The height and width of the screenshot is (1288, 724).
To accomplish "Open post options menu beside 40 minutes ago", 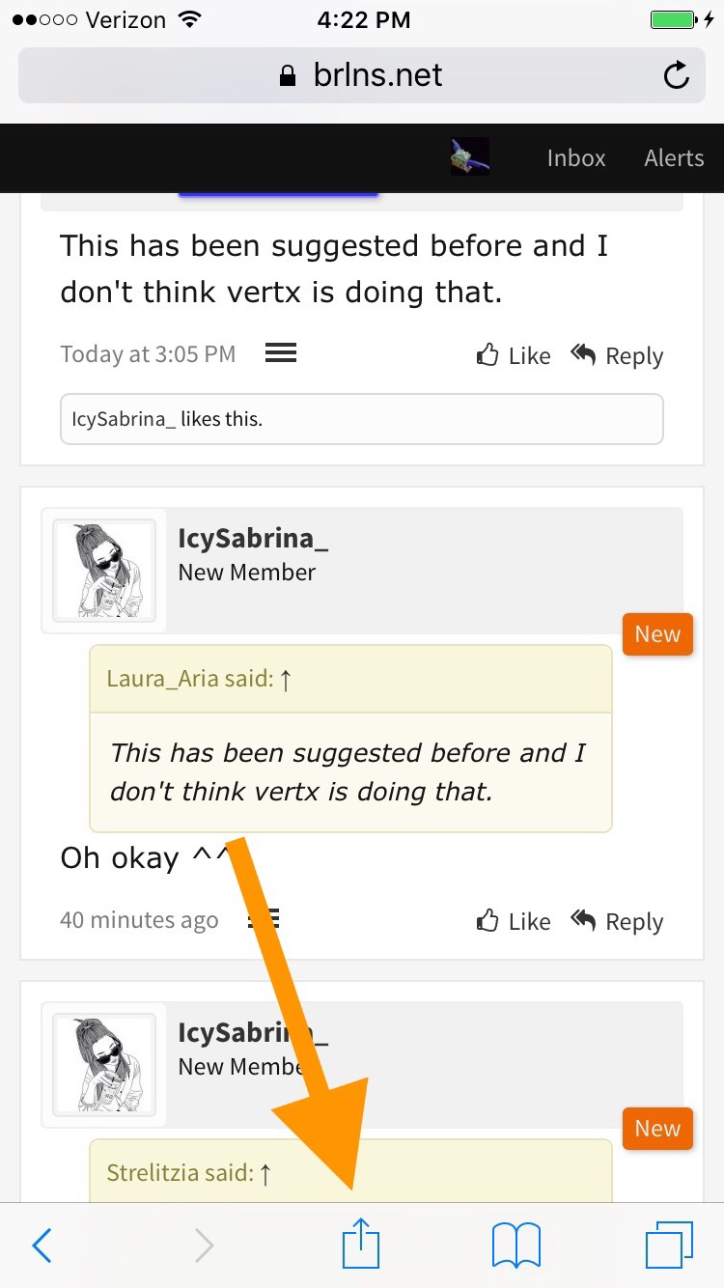I will tap(264, 919).
